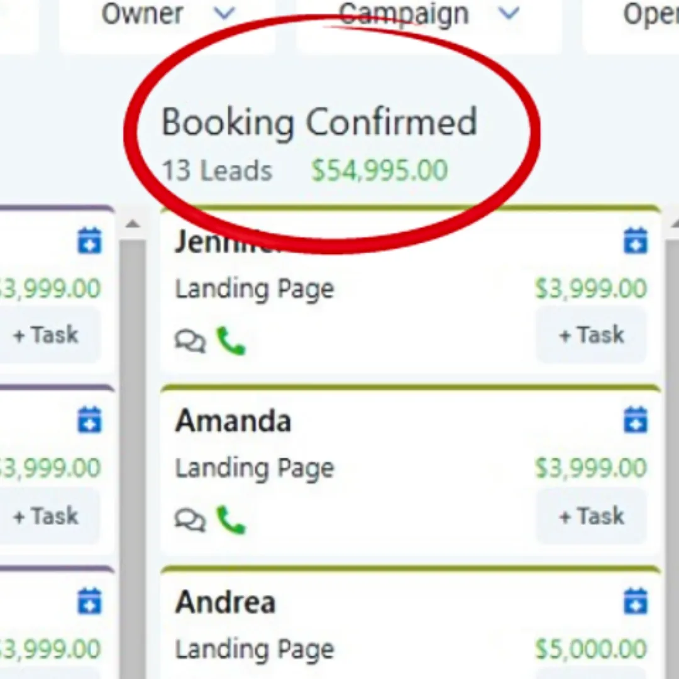The image size is (679, 679).
Task: Select the Booking Confirmed column header
Action: tap(319, 122)
